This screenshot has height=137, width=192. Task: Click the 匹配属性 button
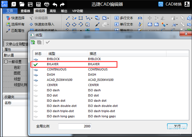(x=15, y=30)
